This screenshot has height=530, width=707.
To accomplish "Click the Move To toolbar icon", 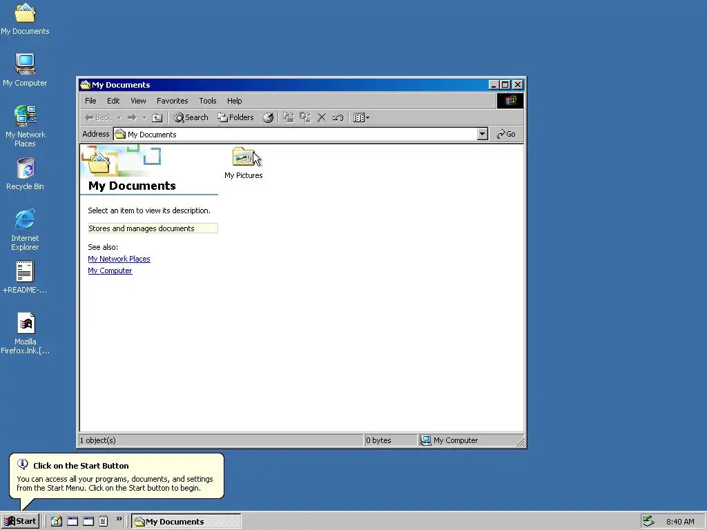I will 289,117.
